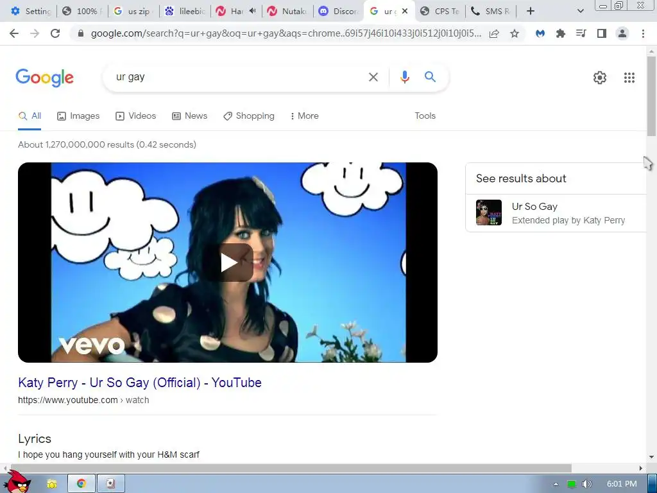Toggle the Chrome side panel

[602, 33]
